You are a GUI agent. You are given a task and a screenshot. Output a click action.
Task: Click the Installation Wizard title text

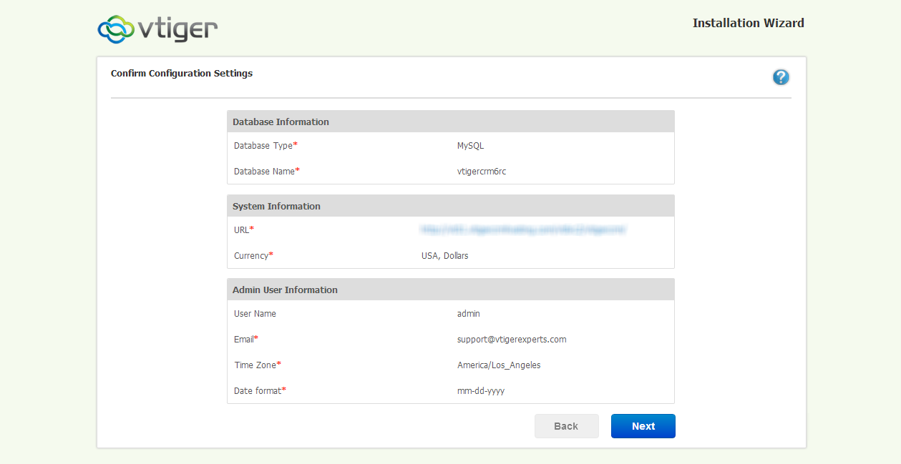748,23
